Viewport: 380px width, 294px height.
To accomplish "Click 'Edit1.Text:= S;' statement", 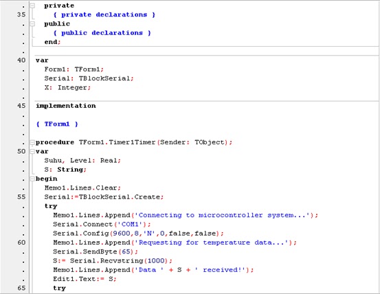I will point(85,279).
